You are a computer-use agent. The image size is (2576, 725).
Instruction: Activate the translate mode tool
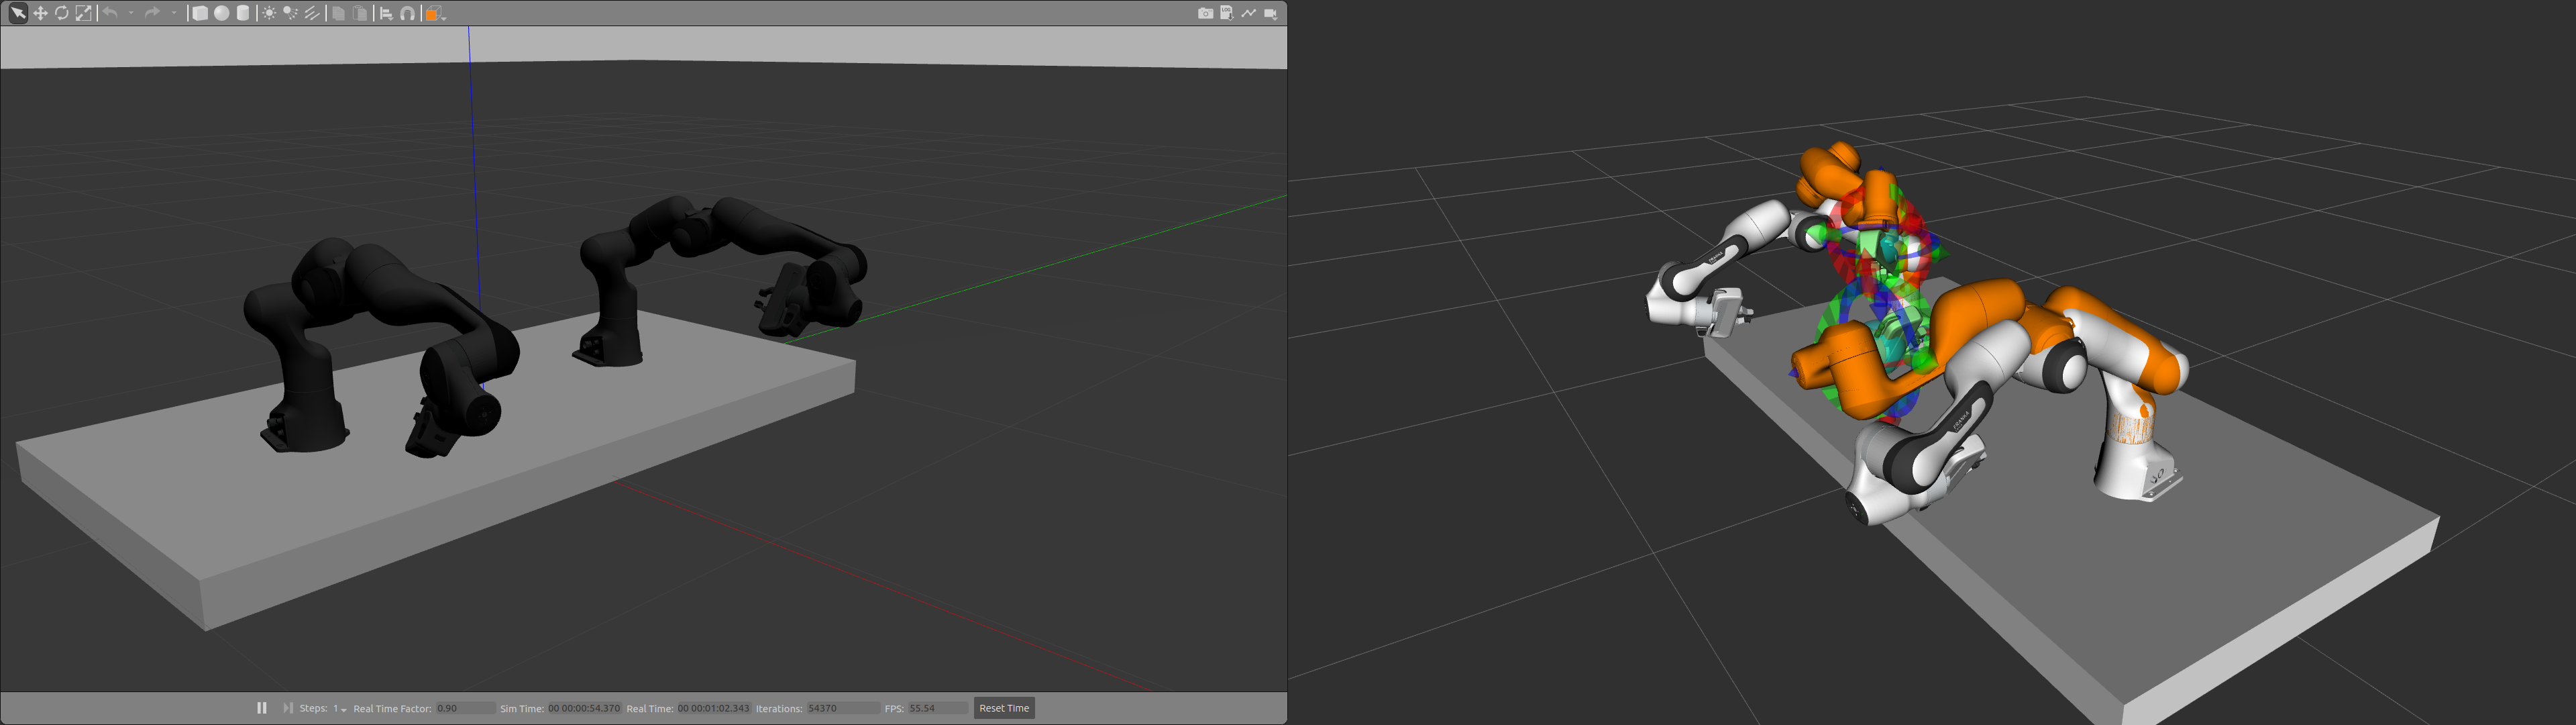[x=40, y=13]
